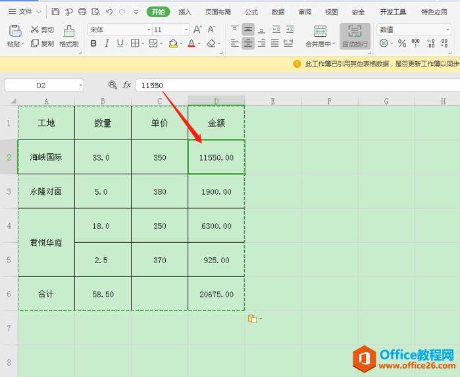Click the Print icon in quick access toolbar

click(82, 12)
